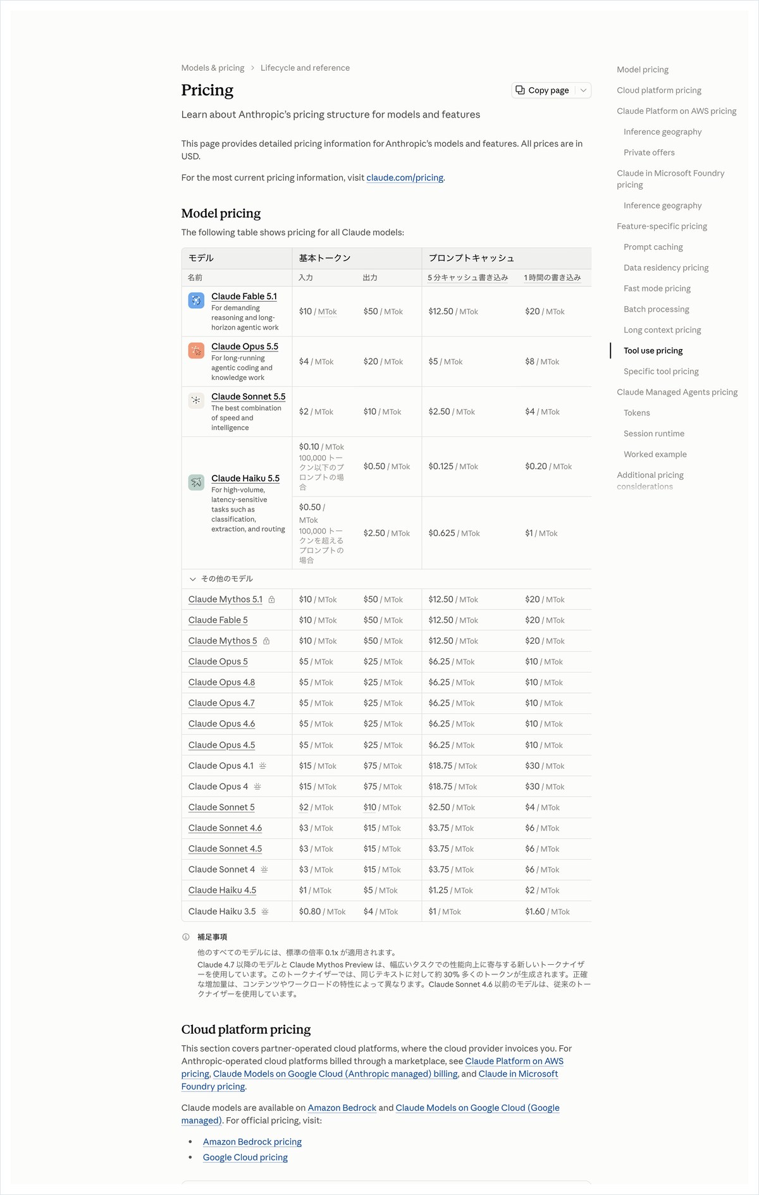Go to Models & pricing breadcrumb
Image resolution: width=759 pixels, height=1195 pixels.
(x=213, y=68)
